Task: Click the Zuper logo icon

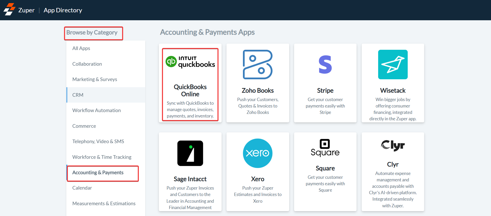Action: tap(9, 9)
